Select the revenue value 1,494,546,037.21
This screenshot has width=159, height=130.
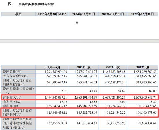pos(56,97)
